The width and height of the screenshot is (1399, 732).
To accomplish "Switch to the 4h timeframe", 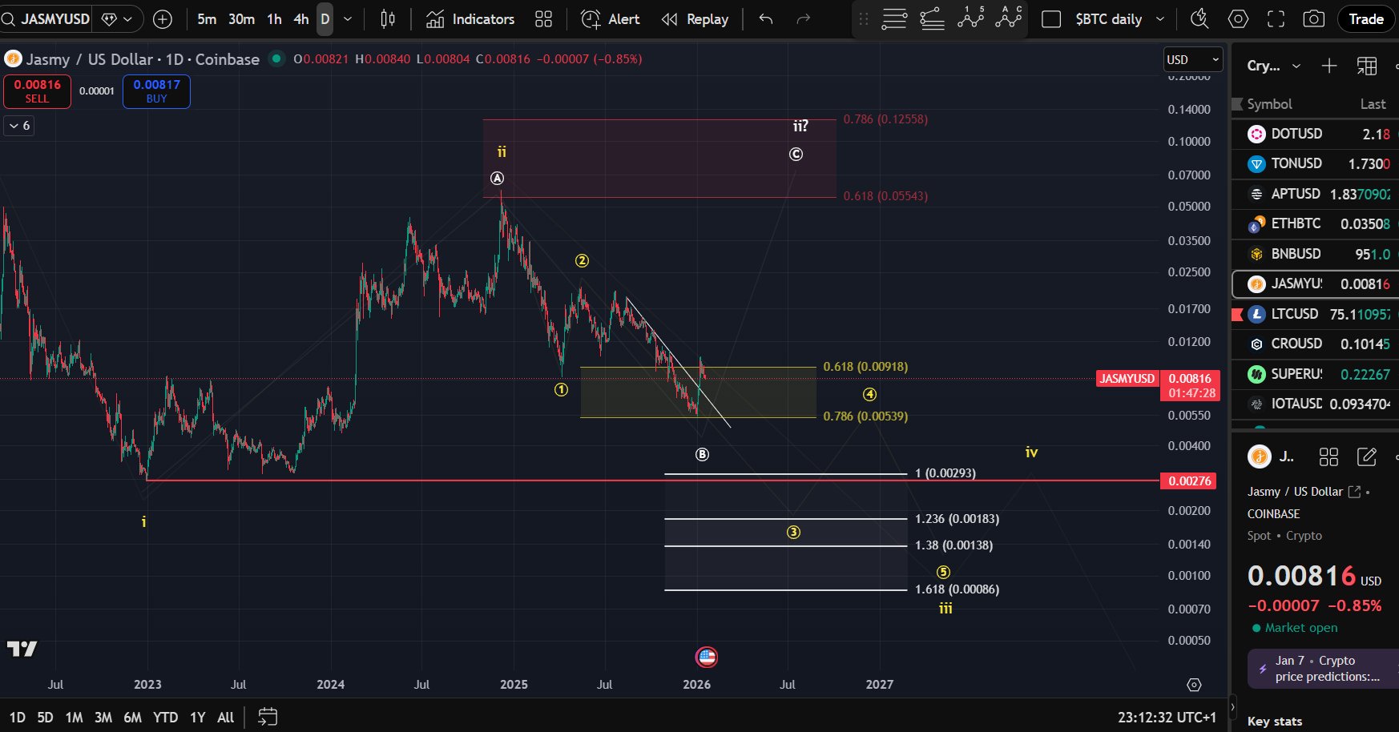I will pos(300,19).
